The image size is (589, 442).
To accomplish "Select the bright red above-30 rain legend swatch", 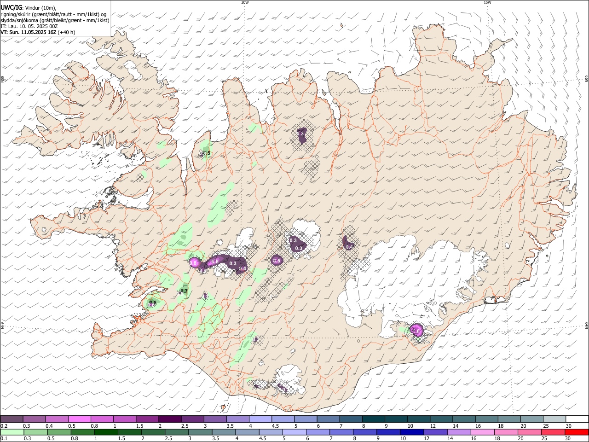I will (x=577, y=432).
